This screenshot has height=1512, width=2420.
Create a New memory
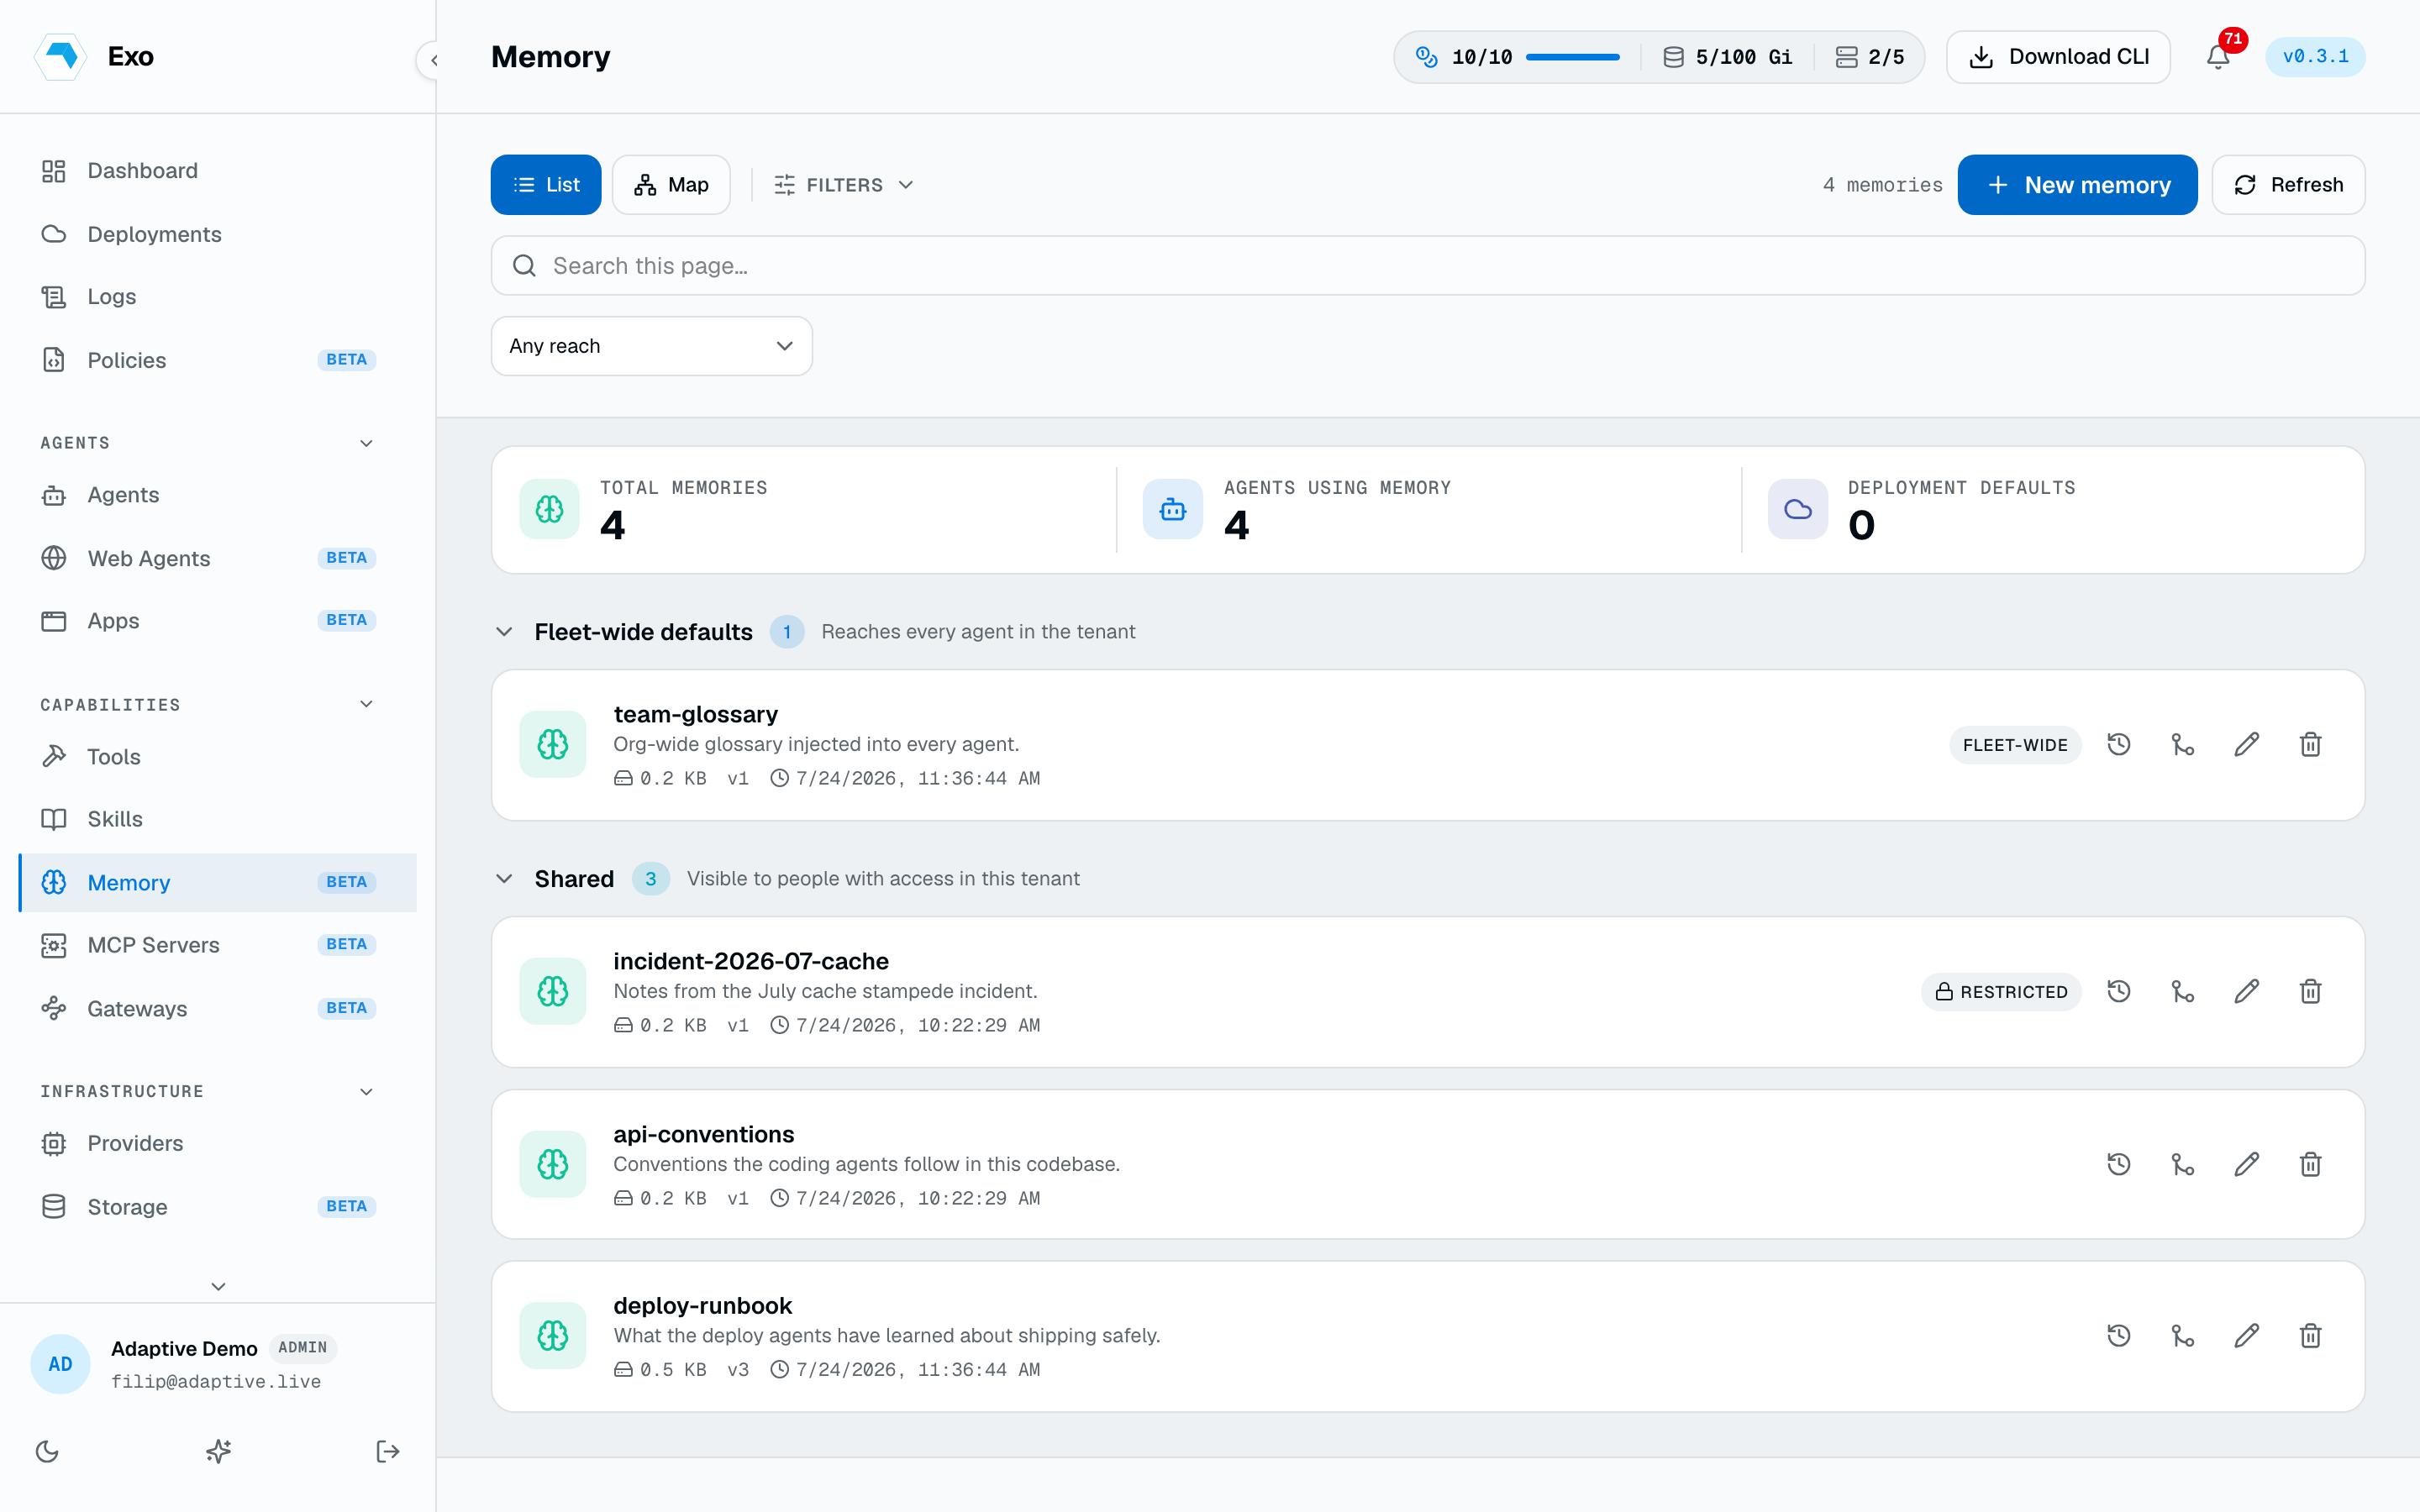click(x=2077, y=185)
